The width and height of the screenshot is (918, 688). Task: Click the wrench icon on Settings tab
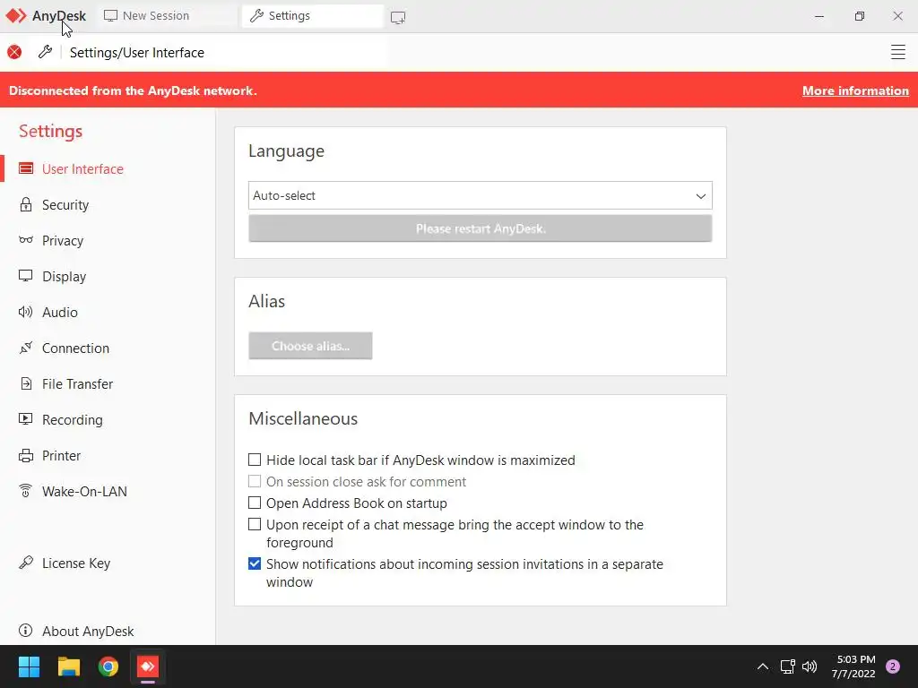tap(256, 16)
